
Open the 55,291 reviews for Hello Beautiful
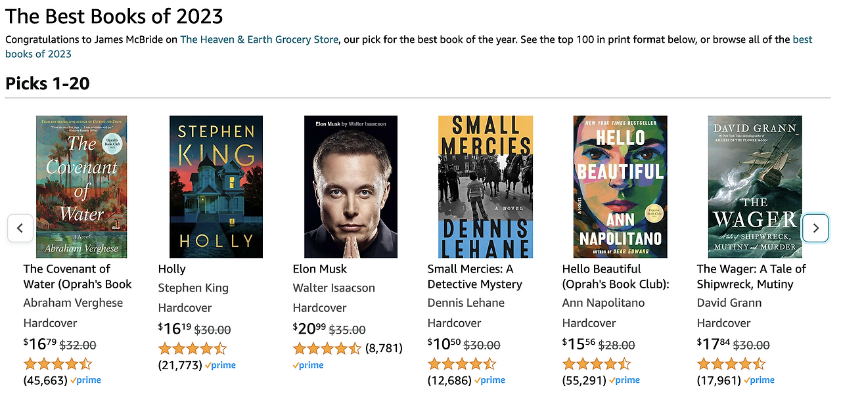coord(584,380)
